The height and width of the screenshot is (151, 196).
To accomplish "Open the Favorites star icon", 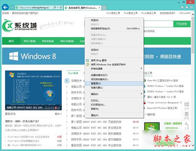I will coord(187,8).
